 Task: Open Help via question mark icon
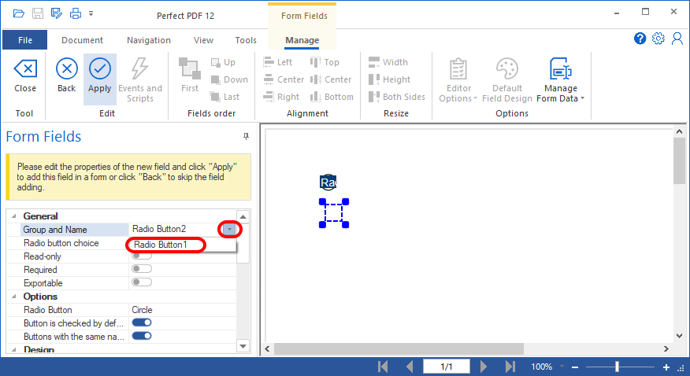[640, 39]
